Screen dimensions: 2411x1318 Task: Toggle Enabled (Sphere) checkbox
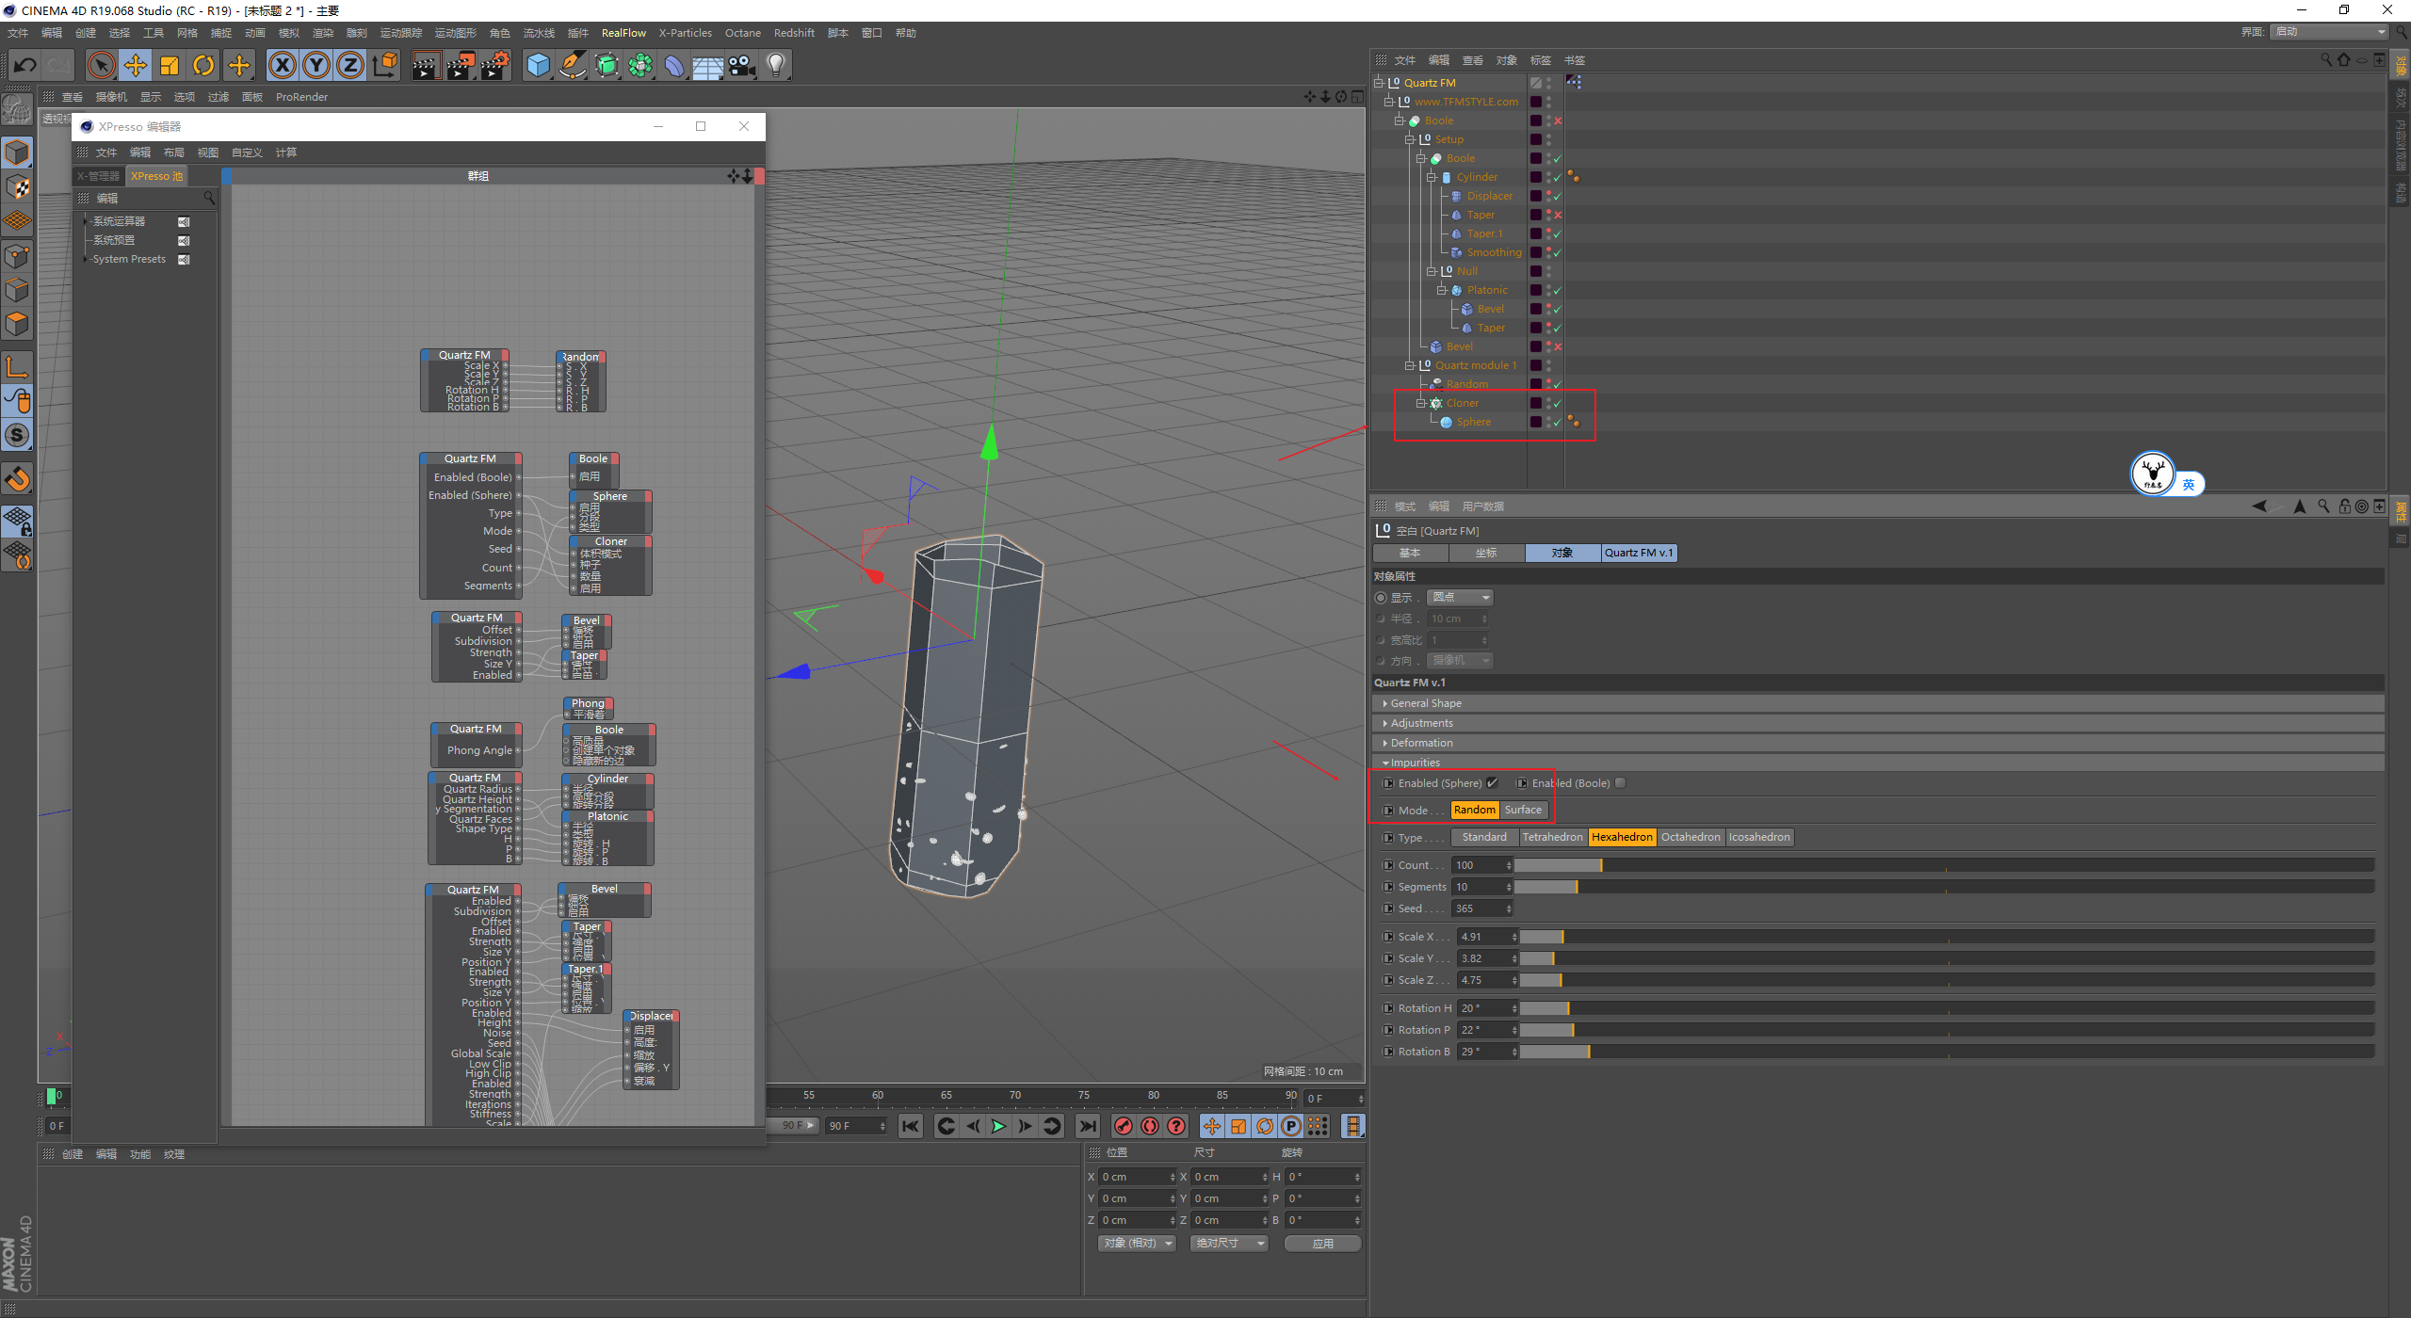[1492, 783]
